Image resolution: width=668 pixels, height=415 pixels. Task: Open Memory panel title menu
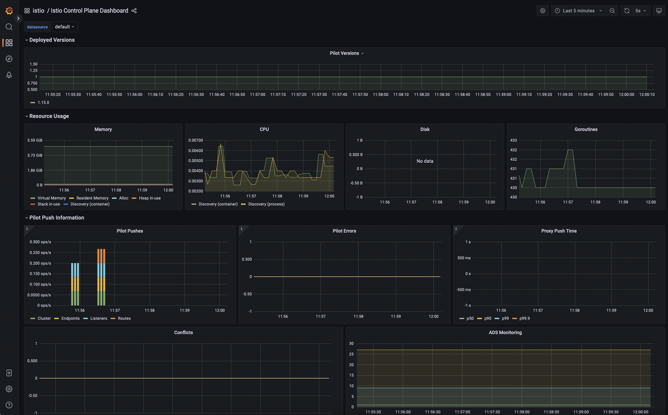click(103, 129)
